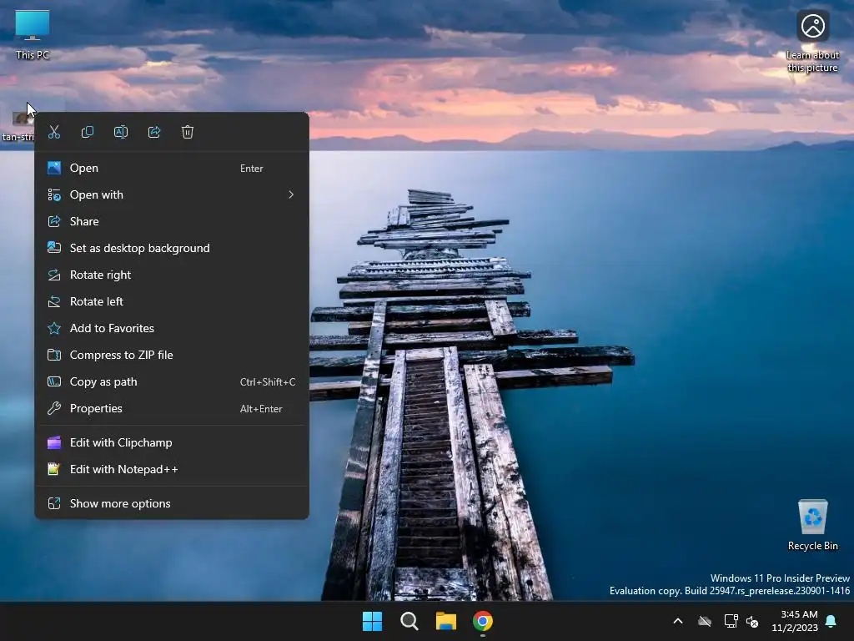Choose Rotate right

172,275
